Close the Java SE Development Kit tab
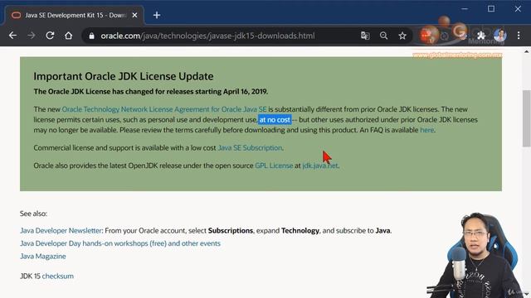 pyautogui.click(x=134, y=15)
